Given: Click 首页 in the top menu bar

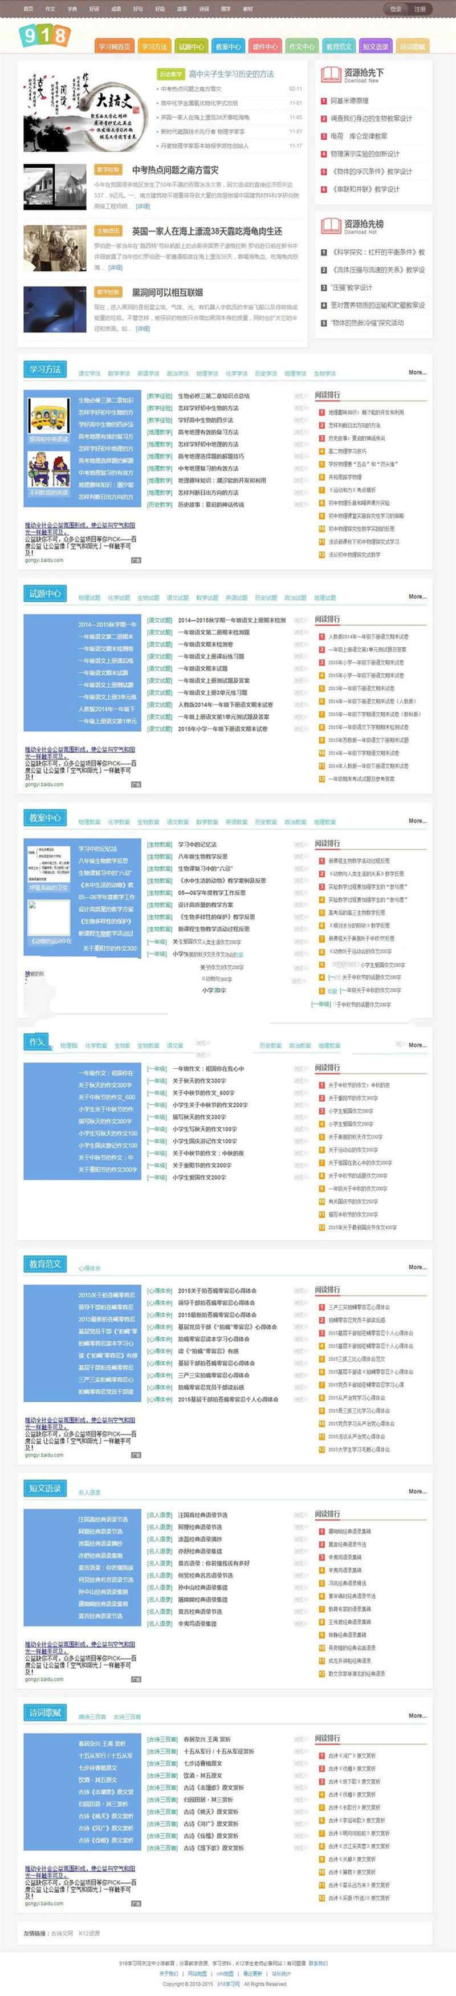Looking at the screenshot, I should [28, 9].
